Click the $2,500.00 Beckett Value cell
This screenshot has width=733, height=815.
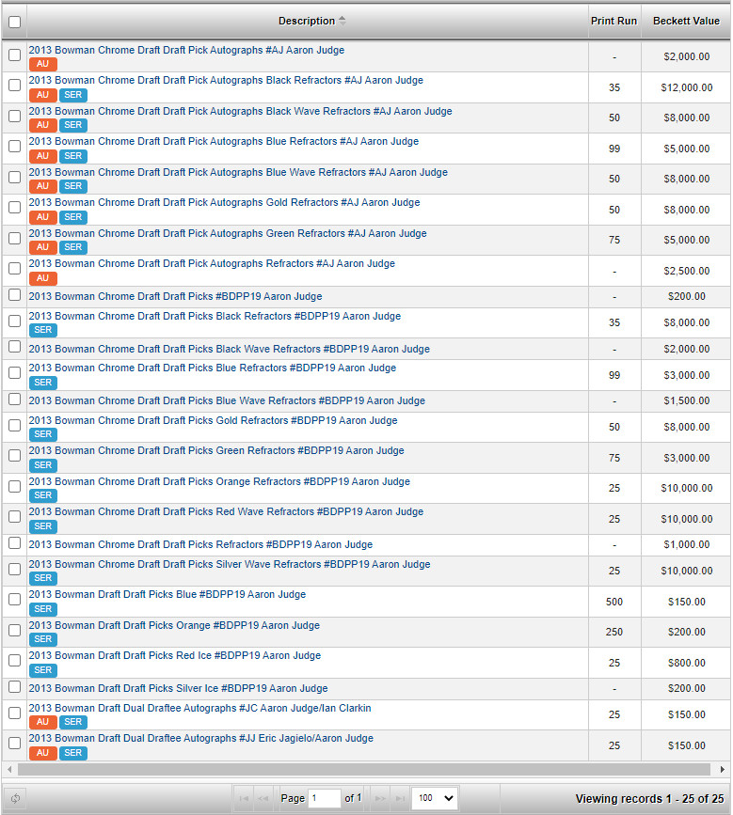(x=686, y=271)
